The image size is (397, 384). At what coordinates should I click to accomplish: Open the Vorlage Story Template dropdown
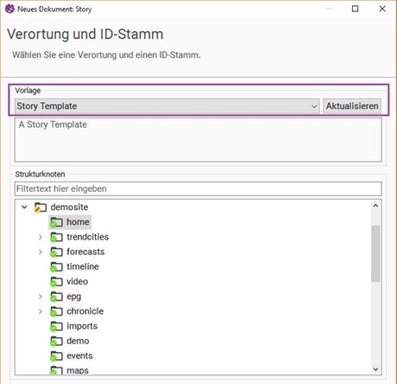click(x=167, y=106)
